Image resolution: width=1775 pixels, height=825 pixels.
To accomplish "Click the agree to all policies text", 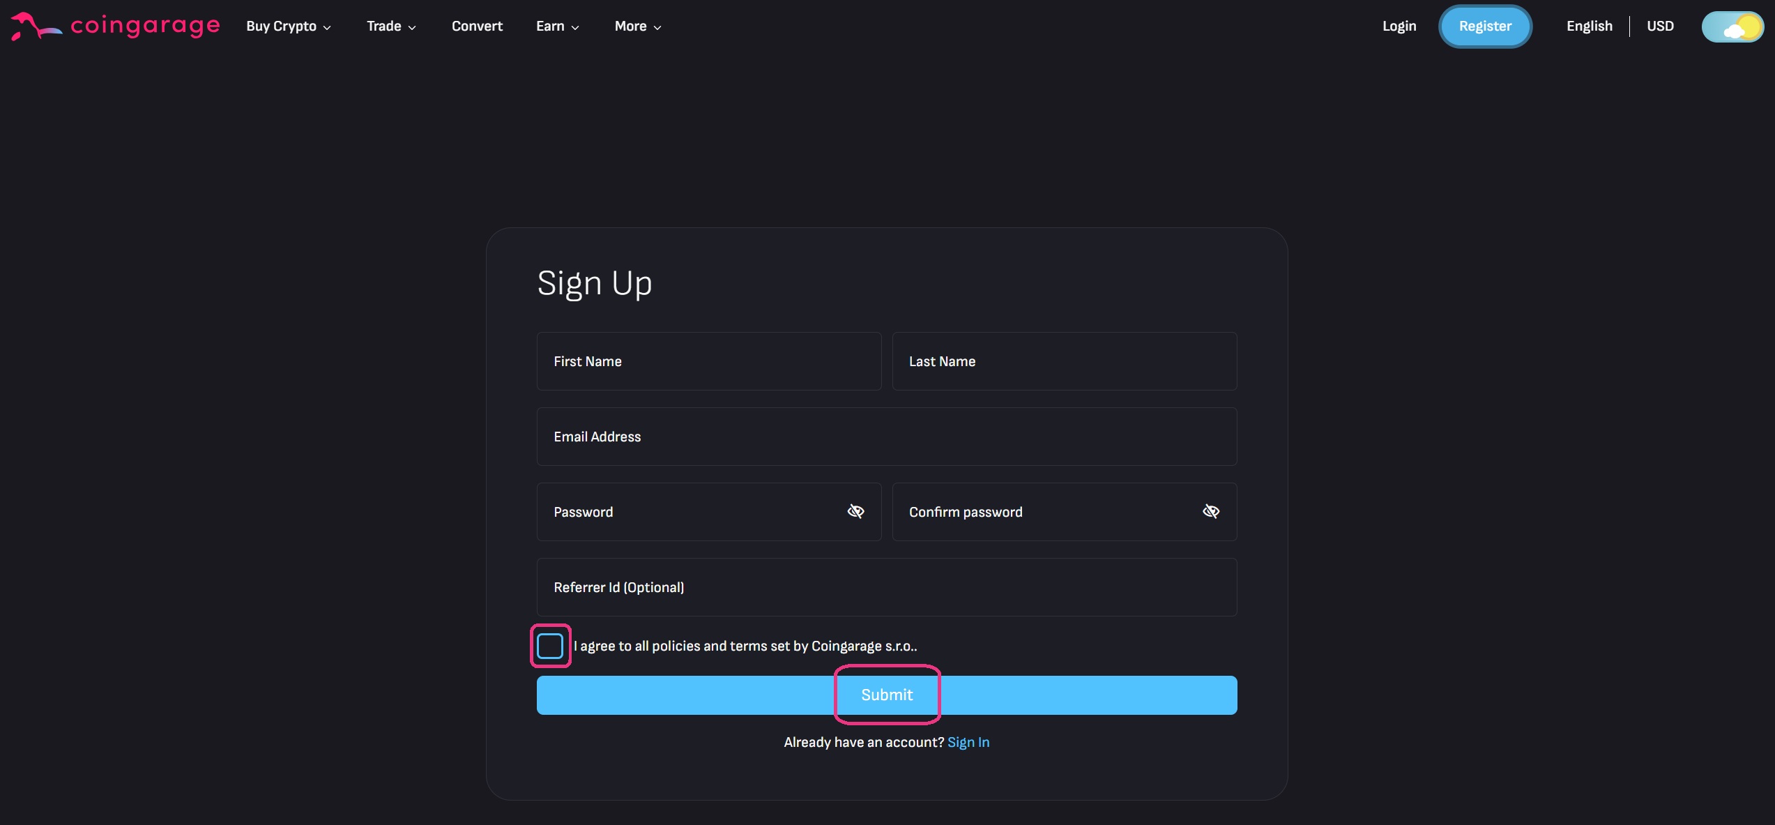I will [745, 646].
